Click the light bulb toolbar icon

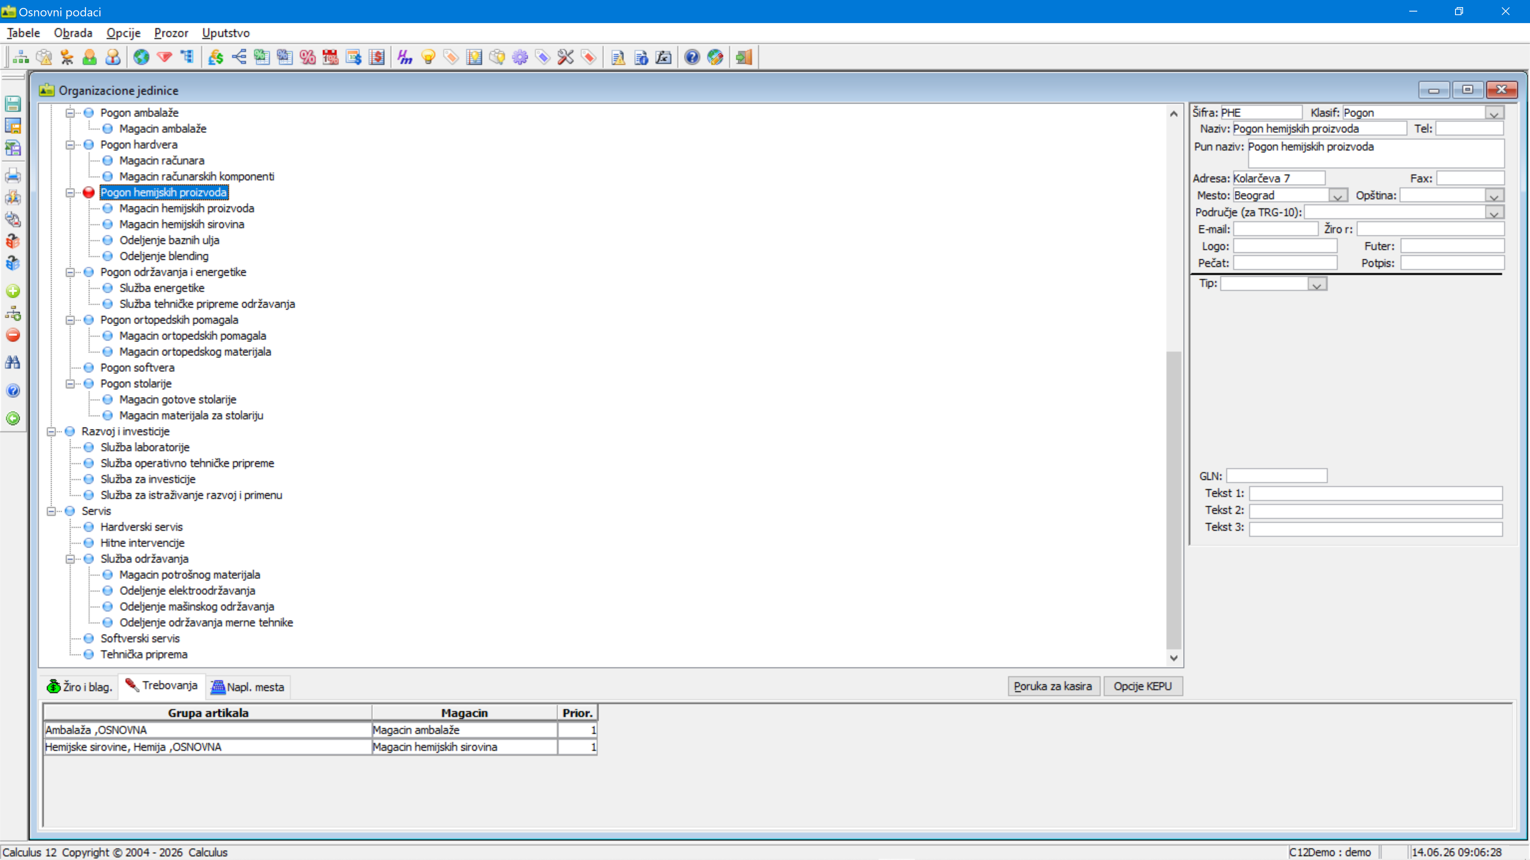pyautogui.click(x=428, y=57)
